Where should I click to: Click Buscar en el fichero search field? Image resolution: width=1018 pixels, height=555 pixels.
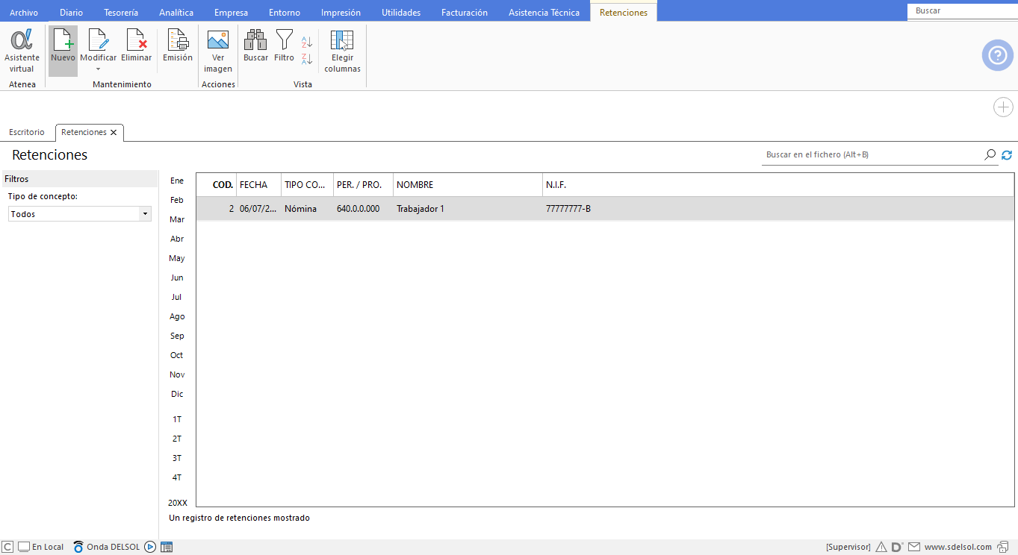click(872, 154)
